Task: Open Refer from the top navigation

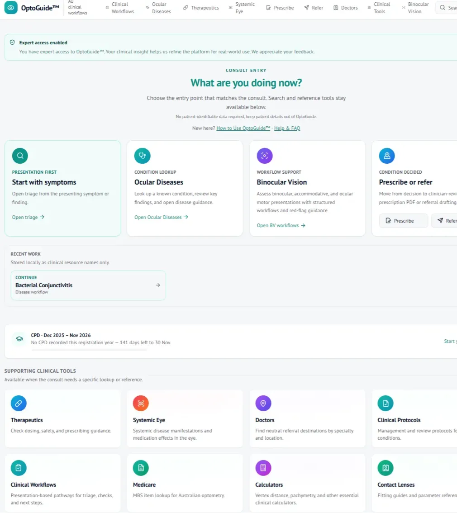Action: (x=314, y=8)
